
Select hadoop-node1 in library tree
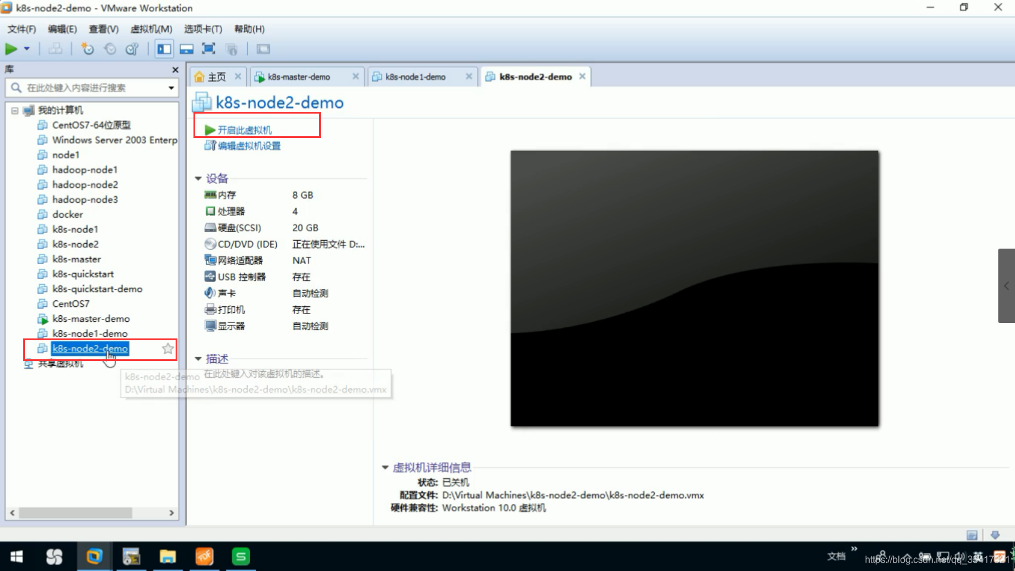[x=85, y=170]
